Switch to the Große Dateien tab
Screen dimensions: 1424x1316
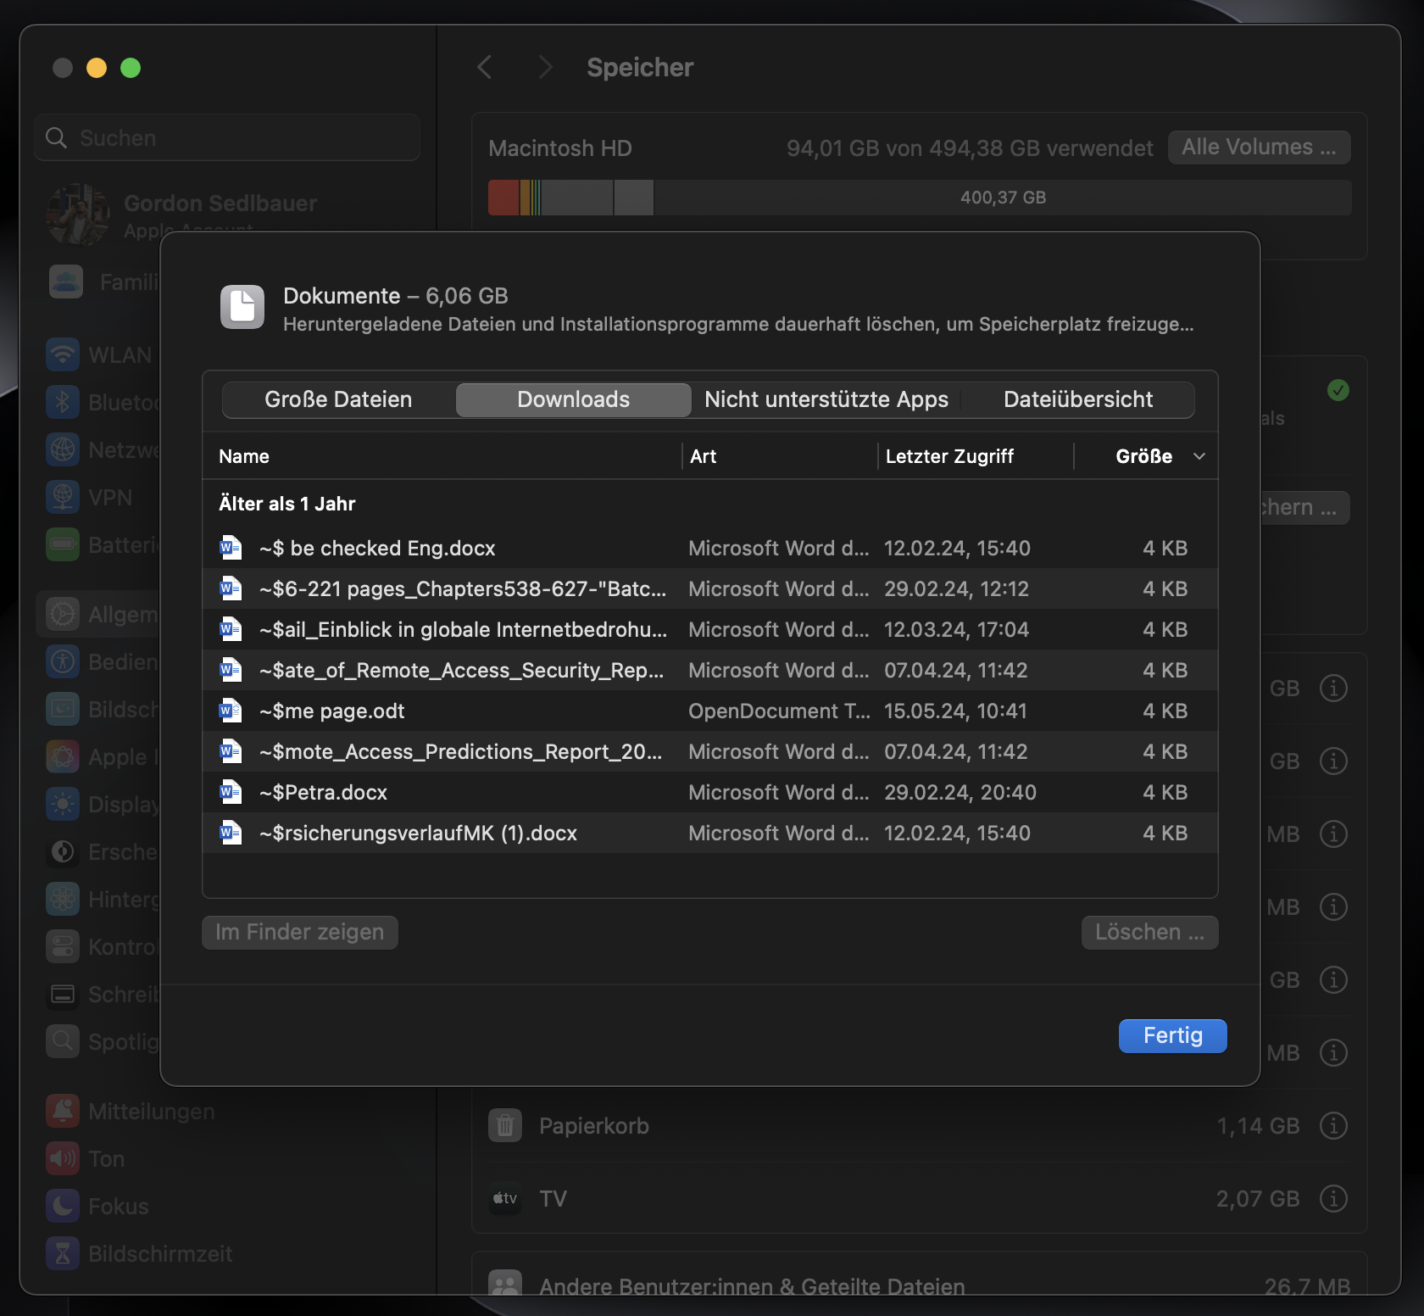point(337,399)
